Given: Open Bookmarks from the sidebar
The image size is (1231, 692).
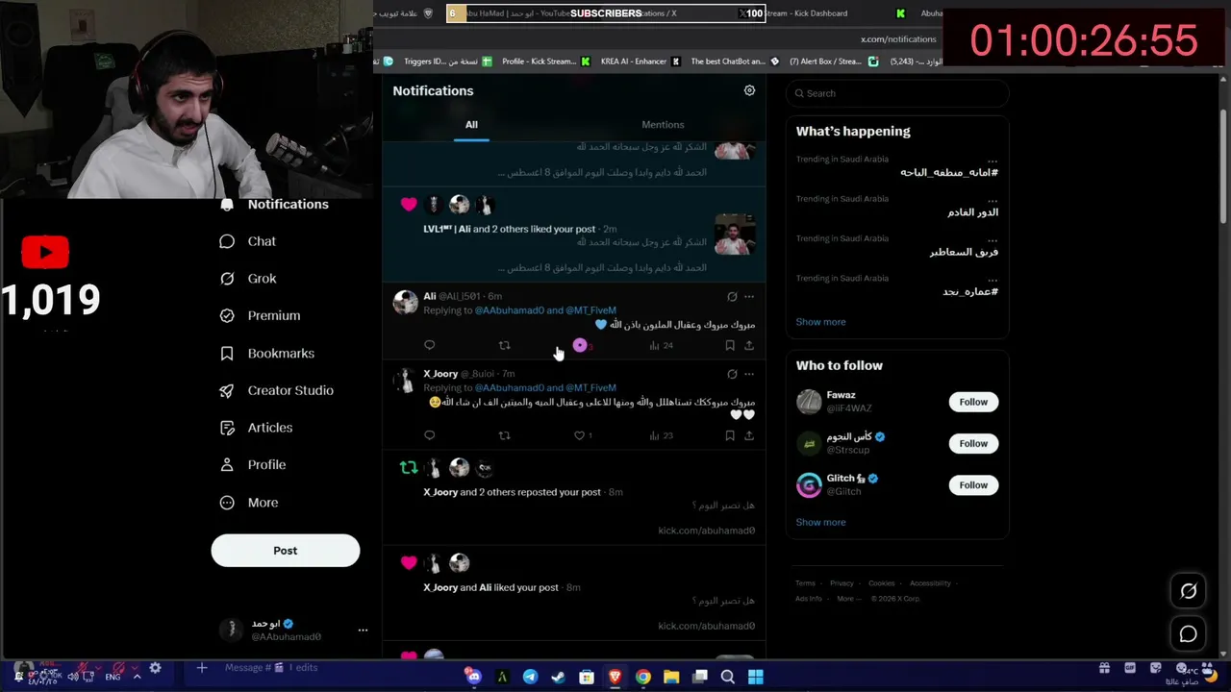Looking at the screenshot, I should click(267, 354).
